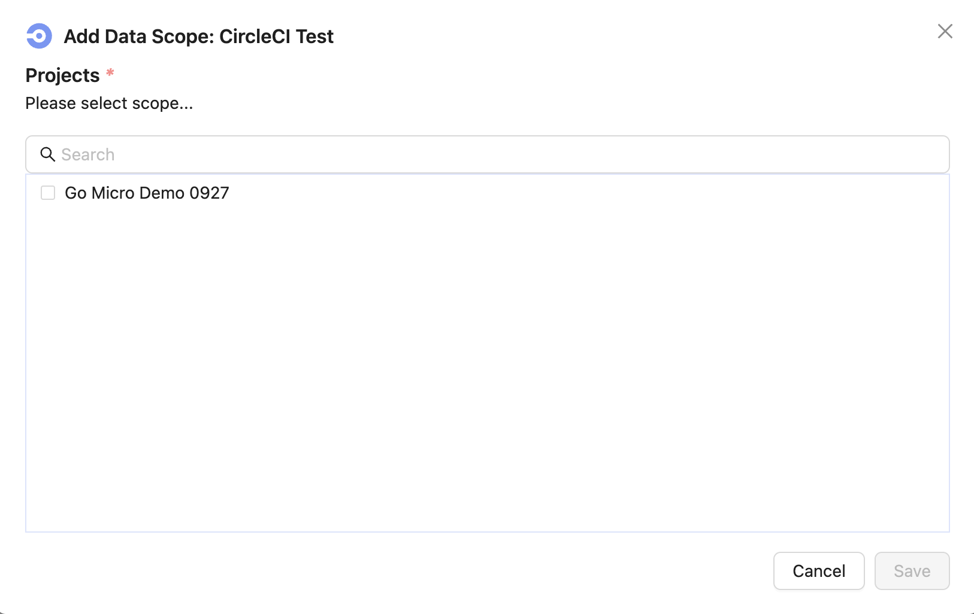Tick the Go Micro Demo 0927 checkbox
Screen dimensions: 974x614
48,193
